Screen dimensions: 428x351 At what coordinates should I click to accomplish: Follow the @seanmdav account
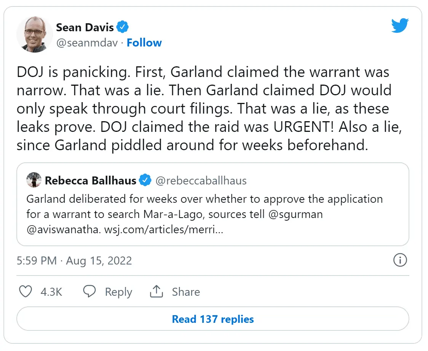tap(144, 43)
